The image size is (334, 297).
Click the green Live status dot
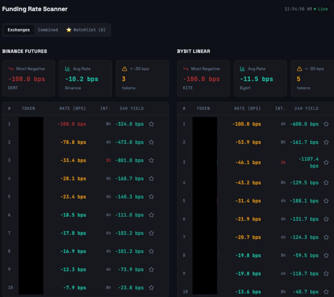point(315,9)
